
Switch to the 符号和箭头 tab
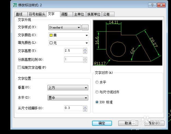[x=37, y=14]
